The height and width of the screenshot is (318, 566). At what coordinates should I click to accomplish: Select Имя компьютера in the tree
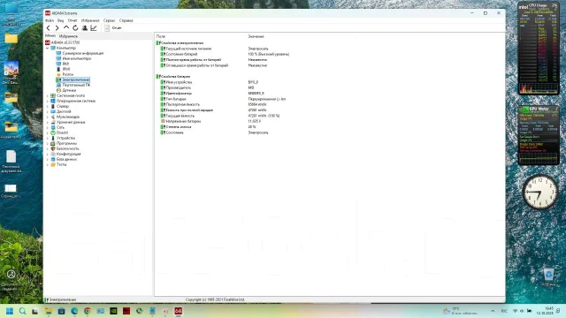click(x=77, y=58)
